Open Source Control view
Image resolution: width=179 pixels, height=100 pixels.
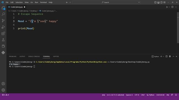[3, 21]
